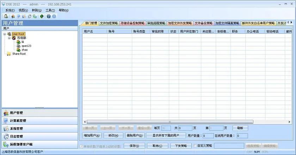Switch to the 文件加密策略 tab
296x155 pixels.
pos(109,23)
